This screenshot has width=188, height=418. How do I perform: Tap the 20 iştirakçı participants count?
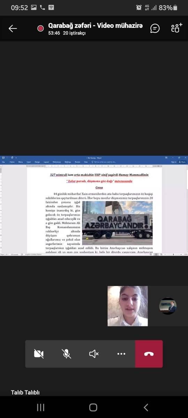74,33
